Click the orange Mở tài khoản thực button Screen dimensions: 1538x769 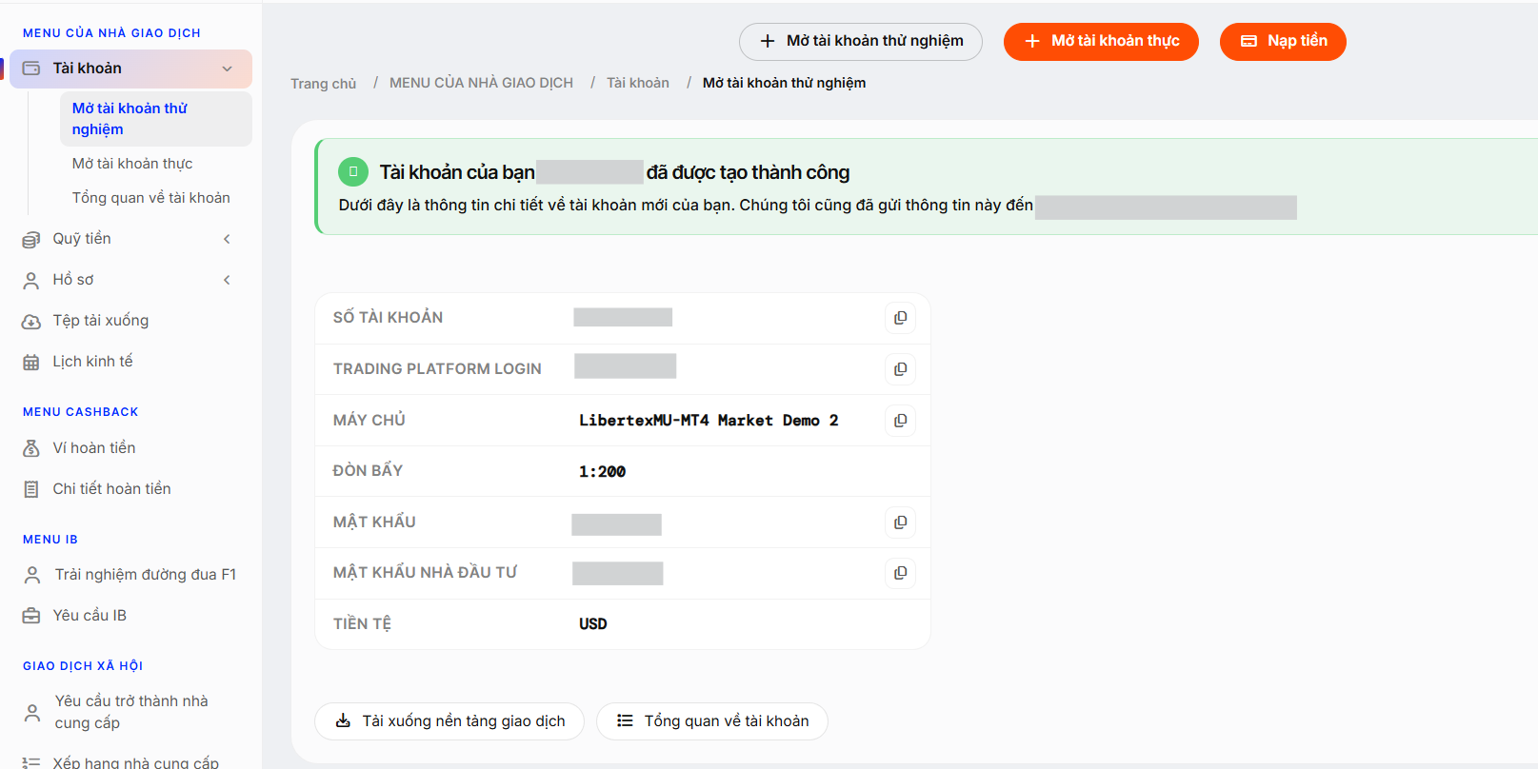click(1101, 41)
